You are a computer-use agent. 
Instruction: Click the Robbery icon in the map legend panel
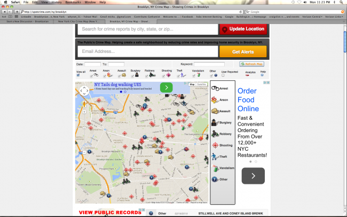coord(215,134)
